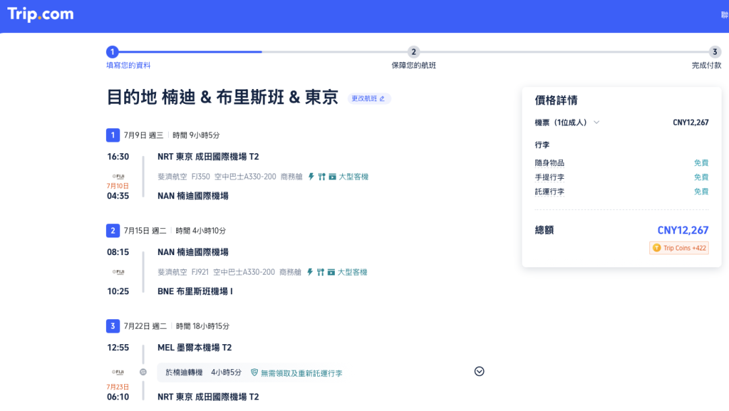Click 'BNE 布里斯班機場 I' arrival text
The image size is (729, 411).
[195, 292]
